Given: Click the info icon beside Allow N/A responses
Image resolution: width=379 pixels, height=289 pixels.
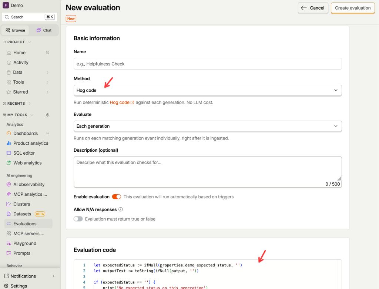Looking at the screenshot, I should (121, 209).
